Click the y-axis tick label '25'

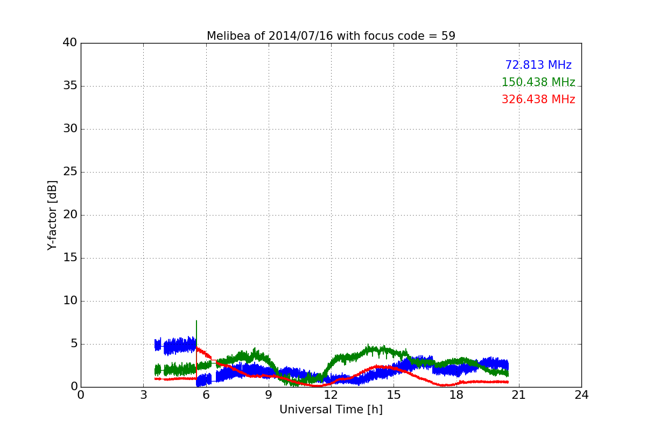(x=70, y=172)
